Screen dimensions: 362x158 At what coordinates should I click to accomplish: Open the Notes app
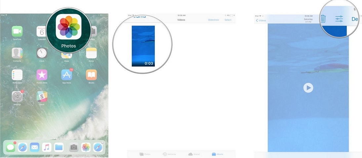tap(92, 53)
